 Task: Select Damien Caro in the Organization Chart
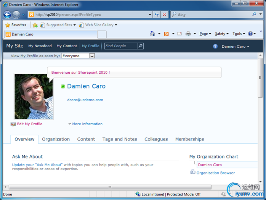[x=210, y=165]
